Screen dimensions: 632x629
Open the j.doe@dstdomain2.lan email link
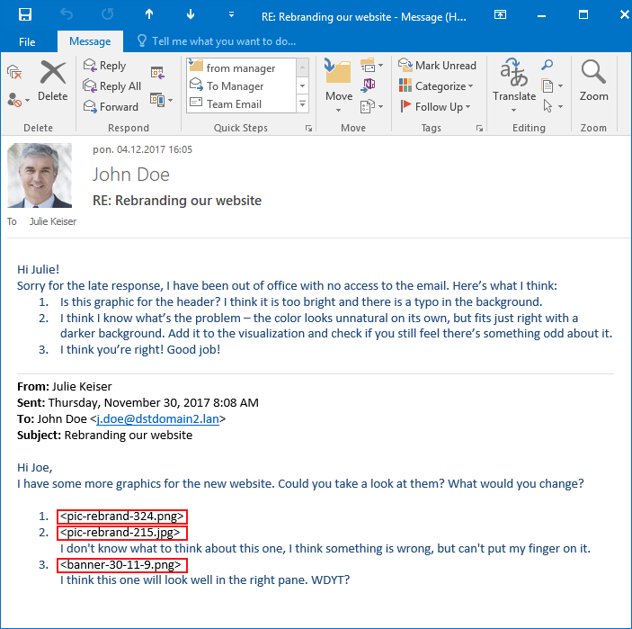[x=157, y=418]
